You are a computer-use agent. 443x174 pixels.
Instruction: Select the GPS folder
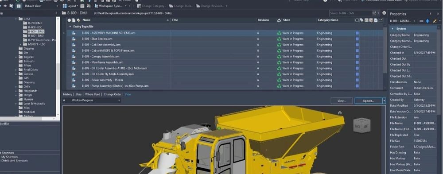click(26, 78)
